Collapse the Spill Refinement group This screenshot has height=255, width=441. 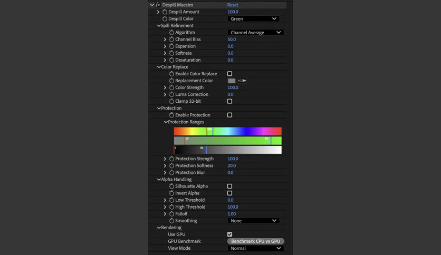[159, 26]
